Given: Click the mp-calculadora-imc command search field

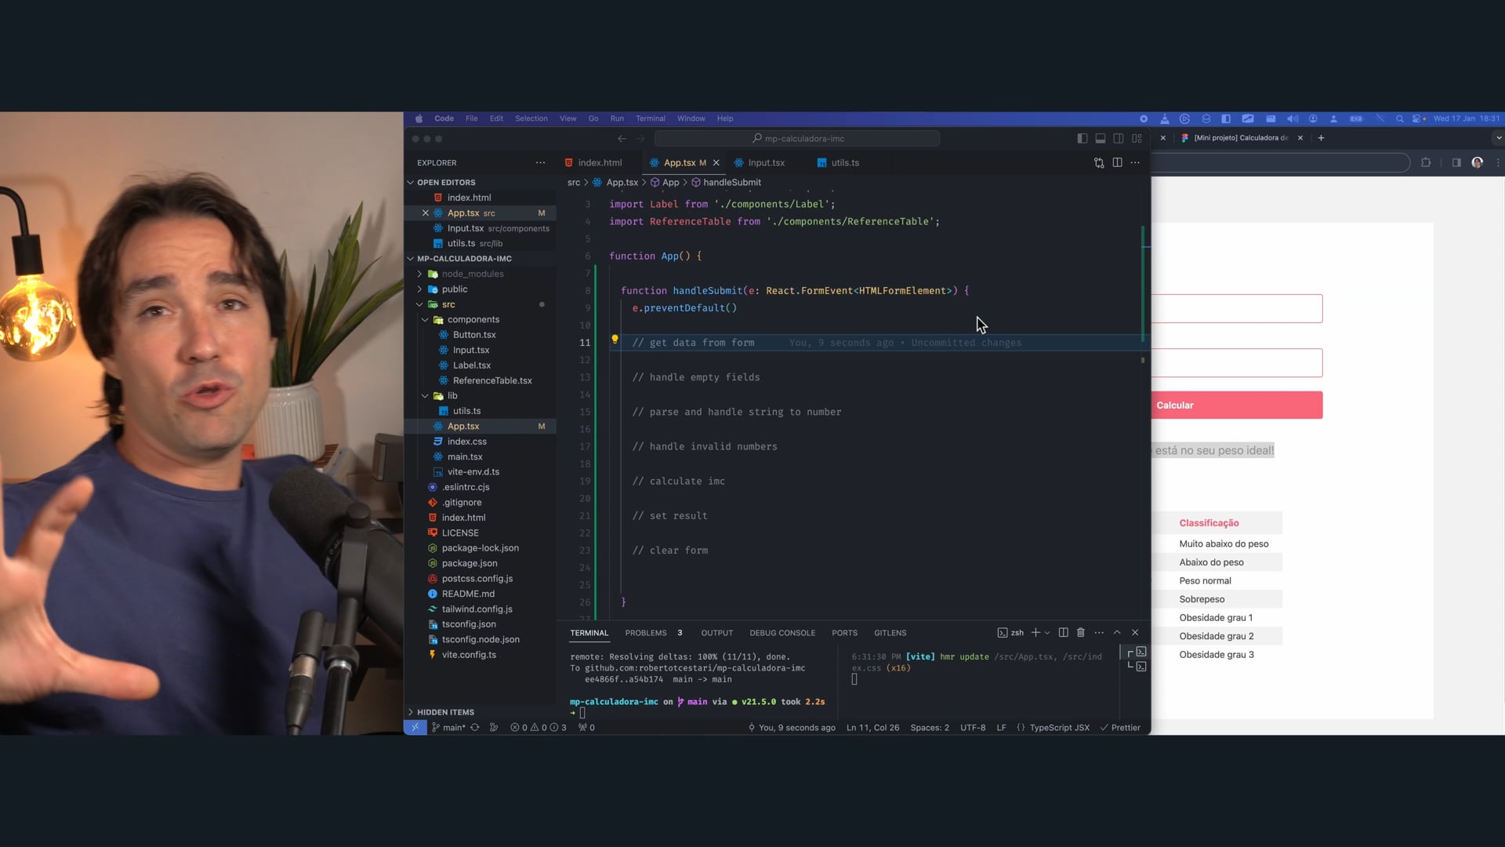Looking at the screenshot, I should click(x=796, y=139).
